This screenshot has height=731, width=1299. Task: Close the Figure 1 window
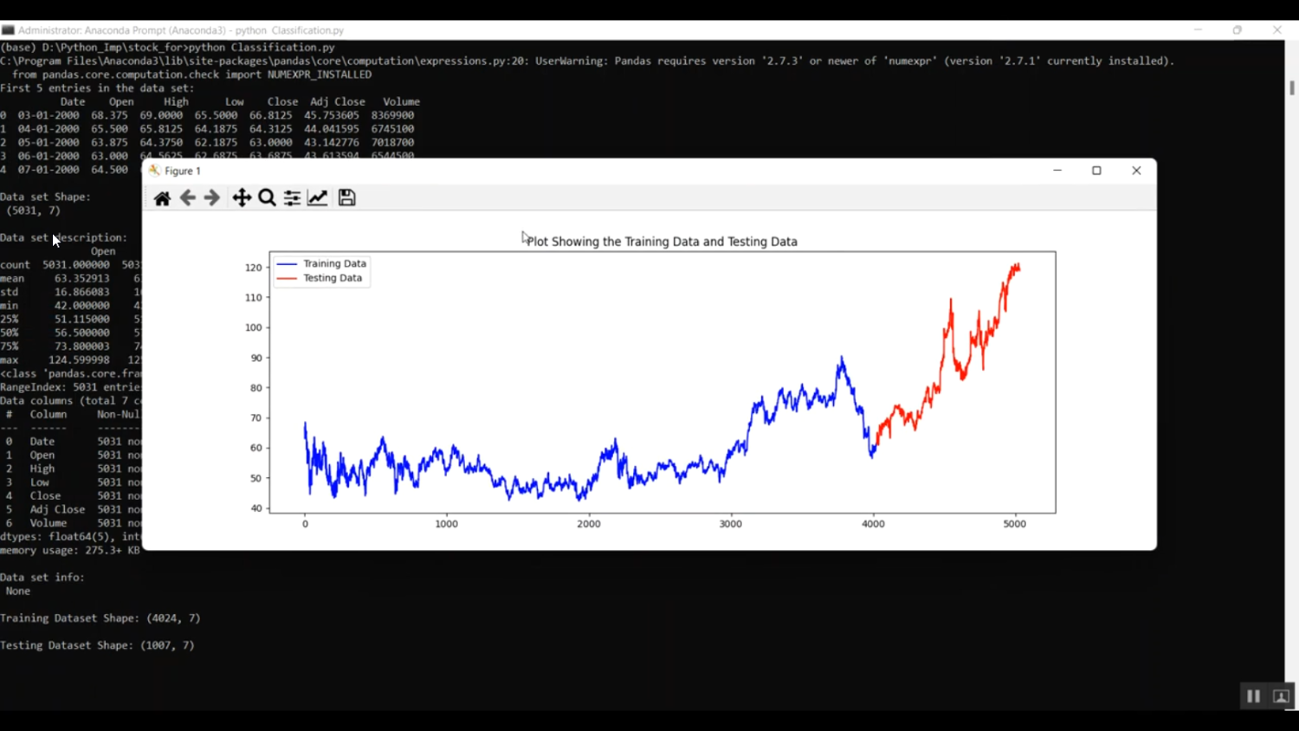1136,171
